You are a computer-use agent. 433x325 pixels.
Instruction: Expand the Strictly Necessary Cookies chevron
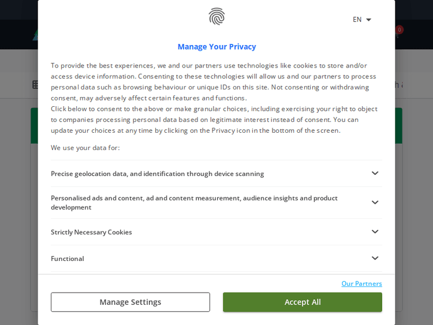click(x=375, y=231)
